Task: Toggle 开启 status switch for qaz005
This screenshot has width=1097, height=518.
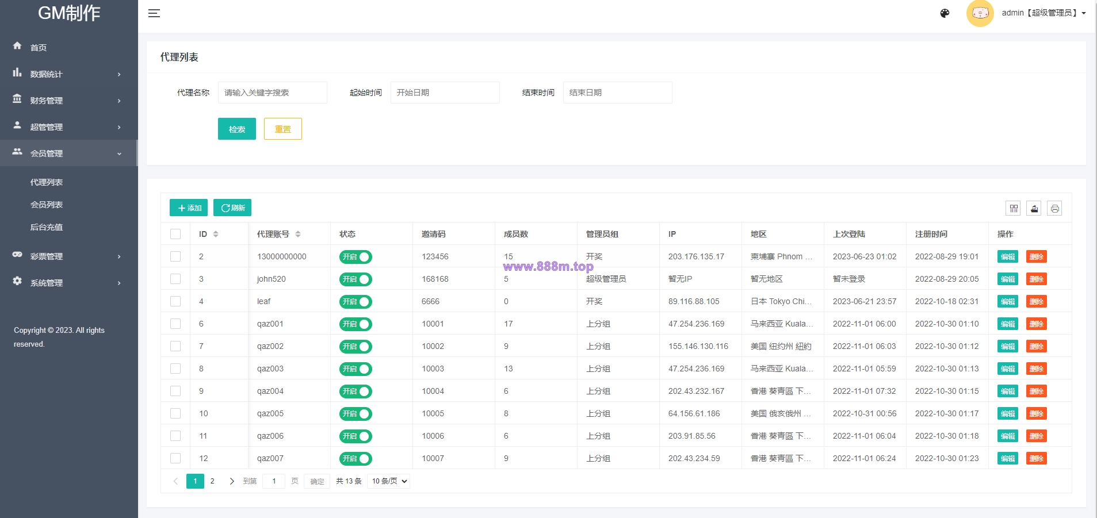Action: [x=356, y=414]
